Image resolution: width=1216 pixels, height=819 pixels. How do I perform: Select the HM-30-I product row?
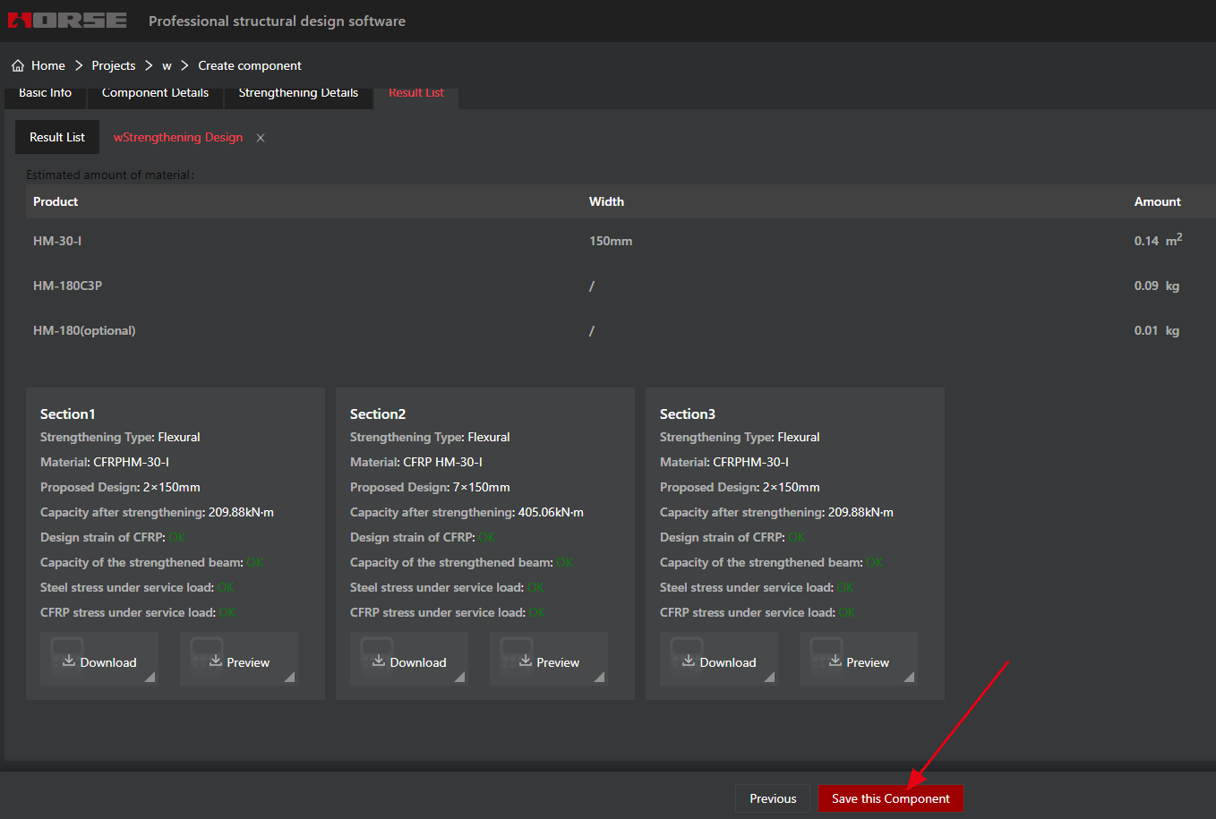(57, 241)
